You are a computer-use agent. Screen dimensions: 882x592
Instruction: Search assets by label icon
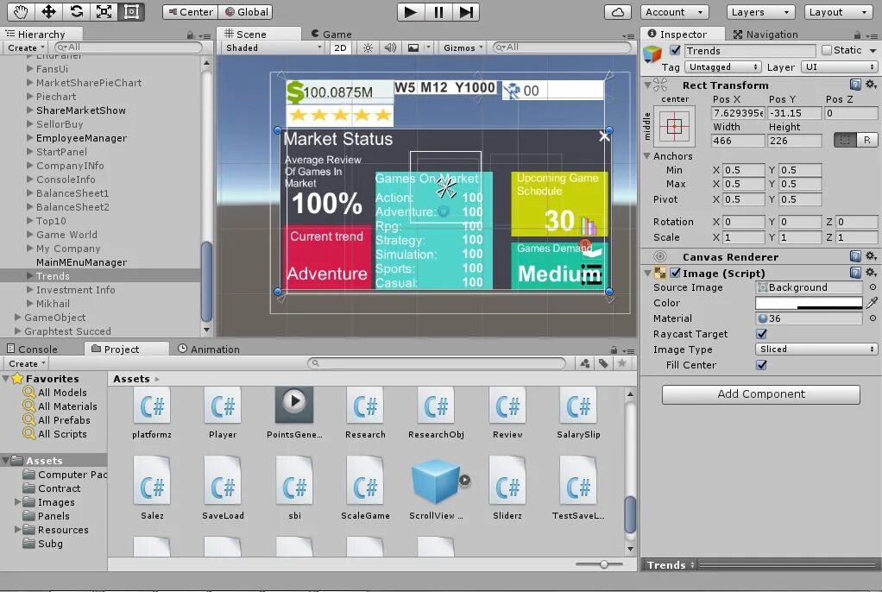coord(603,363)
